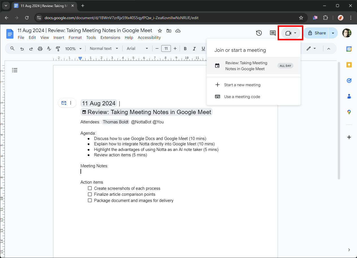Click the Thomas Boldt attendee chip
The height and width of the screenshot is (258, 357).
point(116,122)
